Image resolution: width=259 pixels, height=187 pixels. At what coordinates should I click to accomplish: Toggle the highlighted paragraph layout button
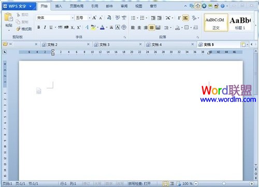click(185, 18)
